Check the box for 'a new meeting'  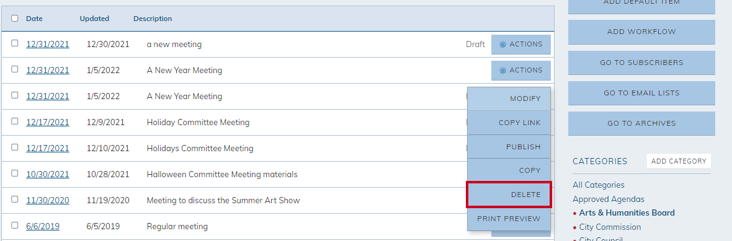(x=15, y=43)
